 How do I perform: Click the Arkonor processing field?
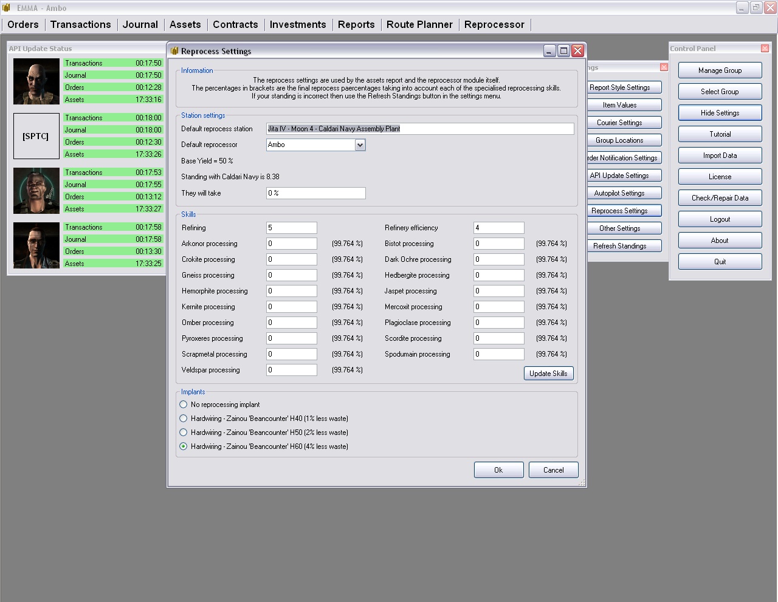coord(292,244)
